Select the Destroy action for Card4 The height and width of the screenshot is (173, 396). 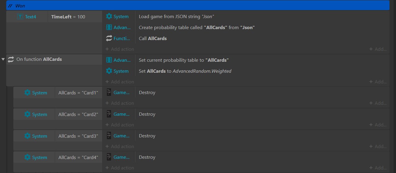point(147,157)
